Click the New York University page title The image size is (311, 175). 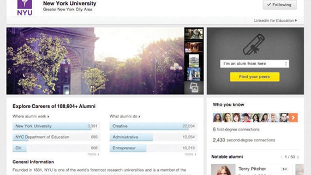point(70,4)
